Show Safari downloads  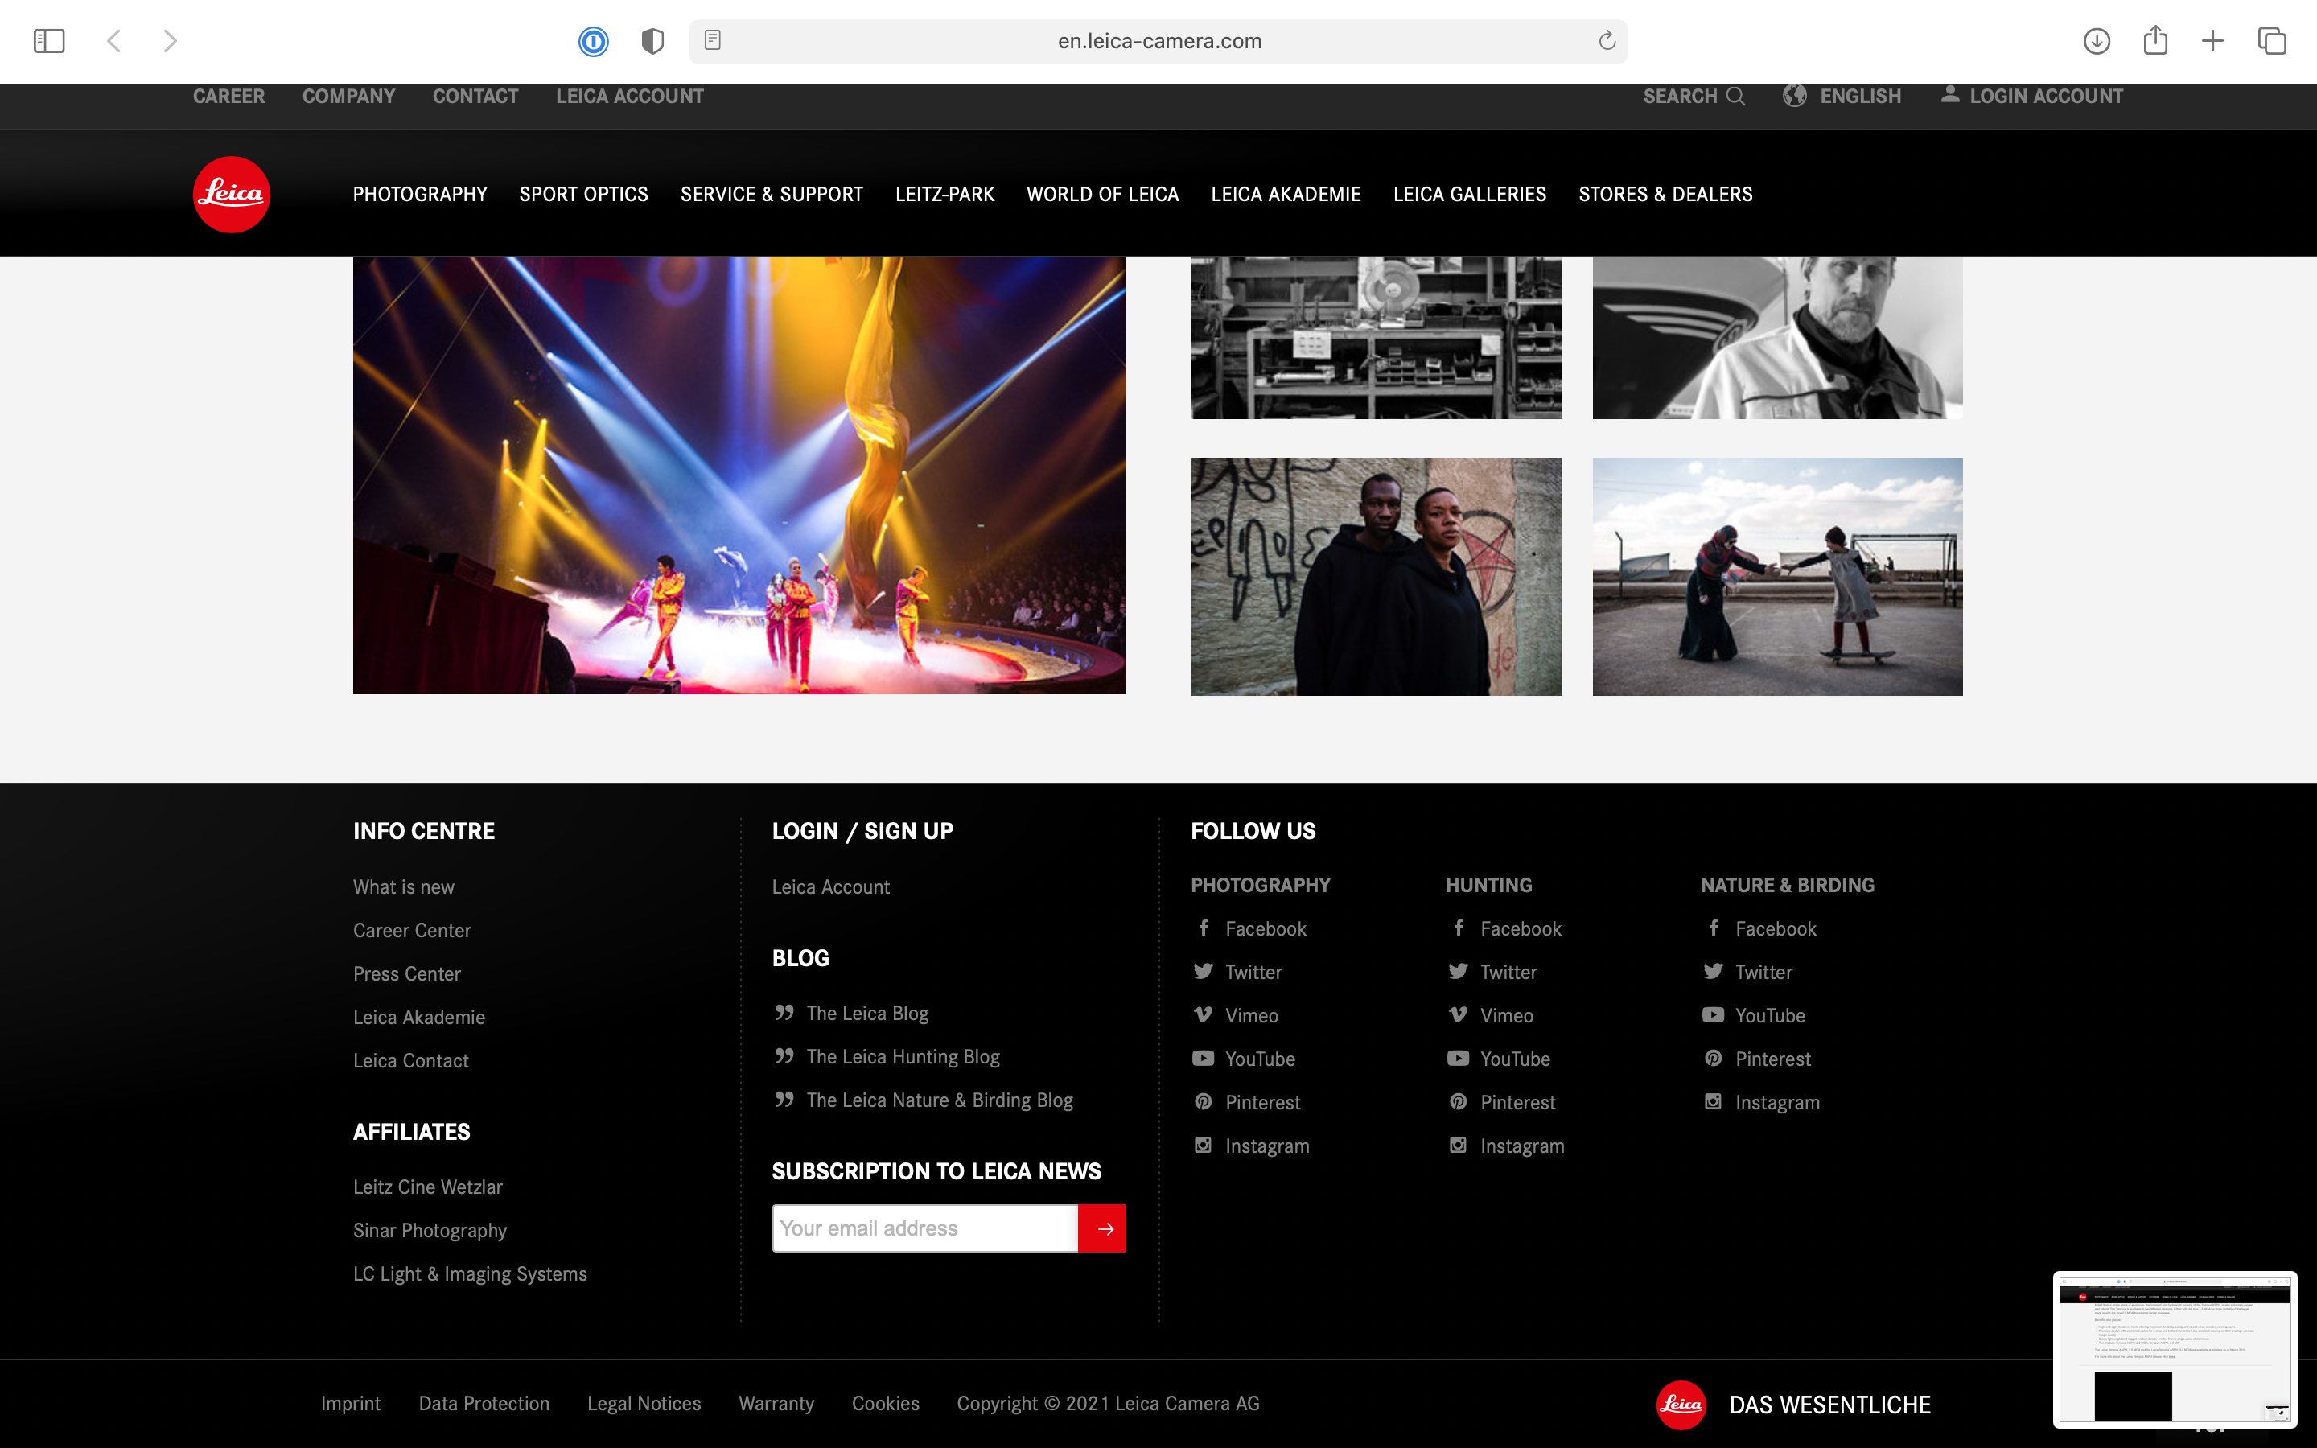[2097, 41]
